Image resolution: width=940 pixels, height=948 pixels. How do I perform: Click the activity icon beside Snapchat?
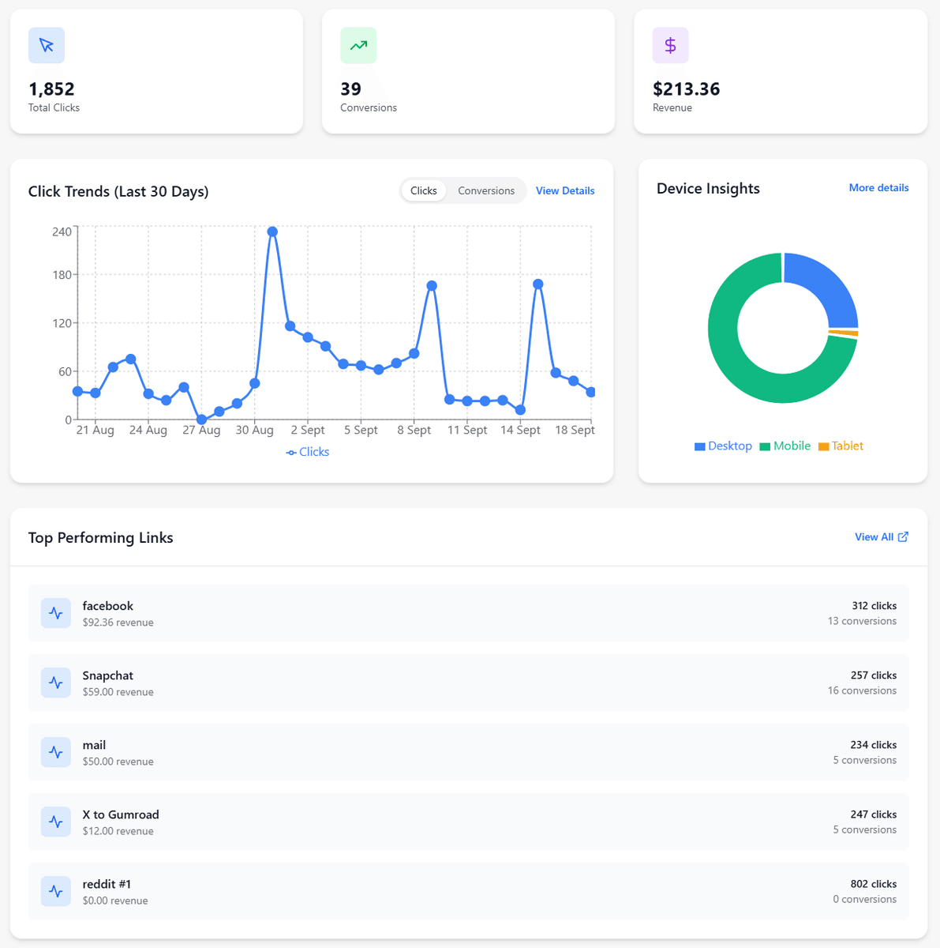coord(56,683)
